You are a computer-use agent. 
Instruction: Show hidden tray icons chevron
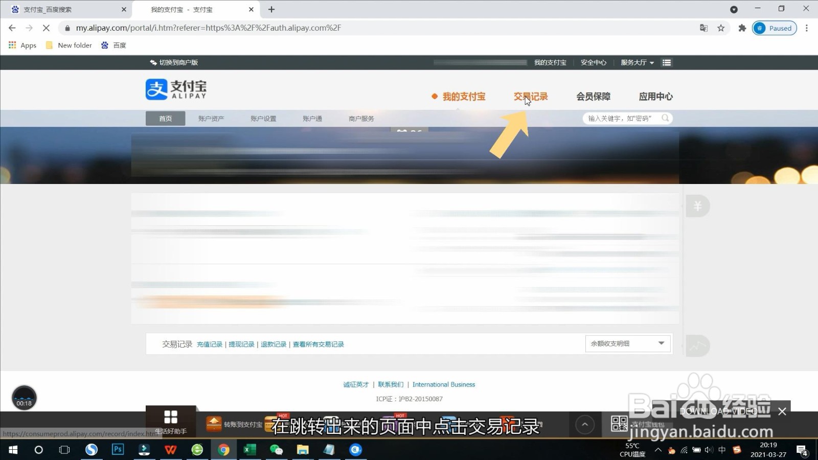tap(658, 450)
